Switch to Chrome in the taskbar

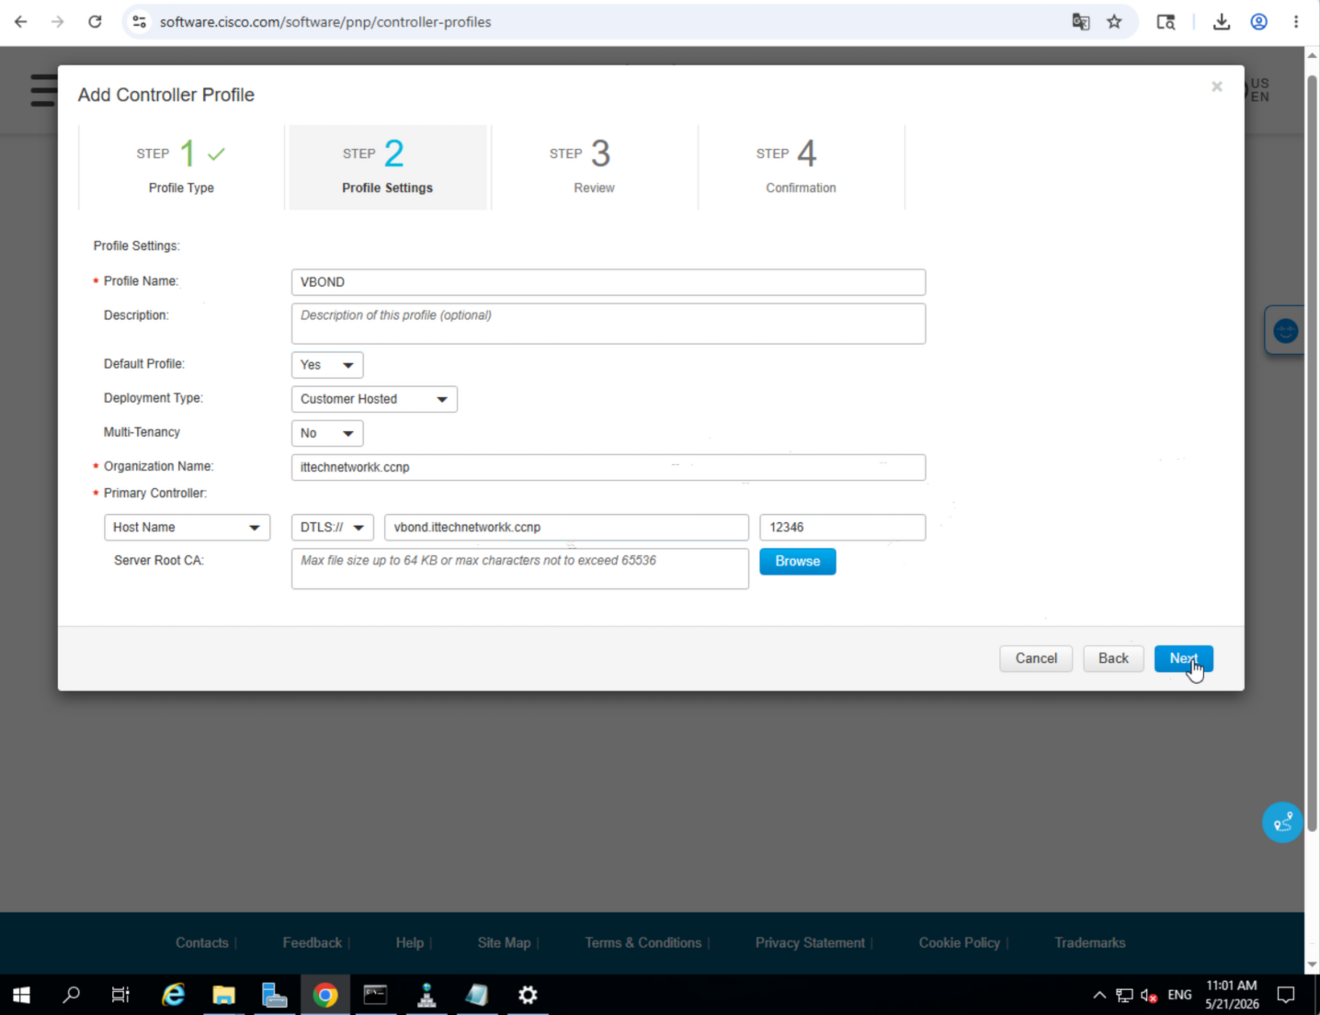point(324,995)
